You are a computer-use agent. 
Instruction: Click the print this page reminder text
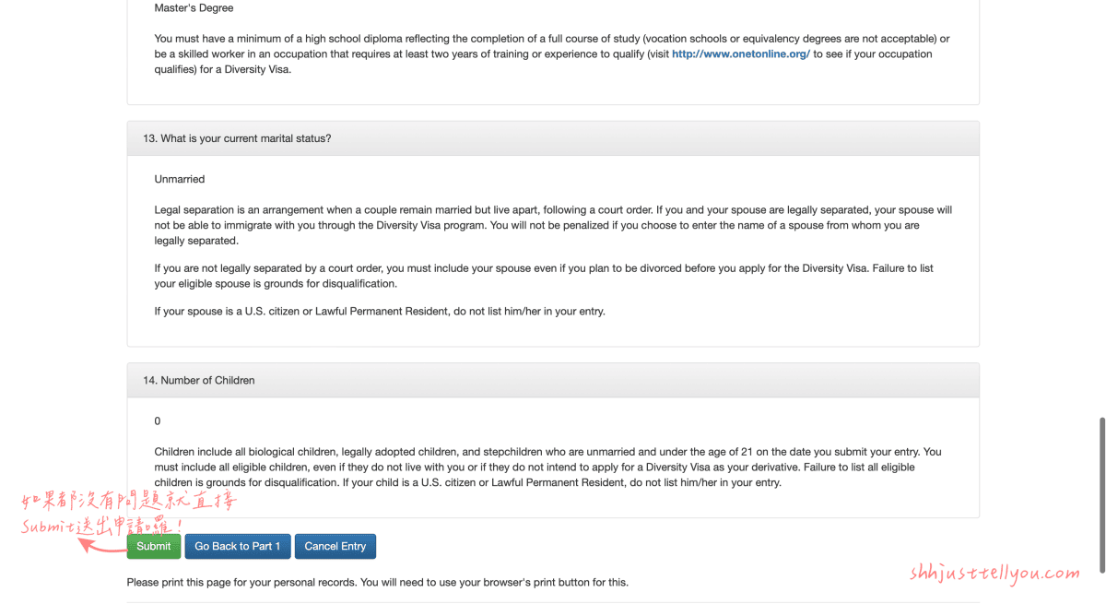378,583
